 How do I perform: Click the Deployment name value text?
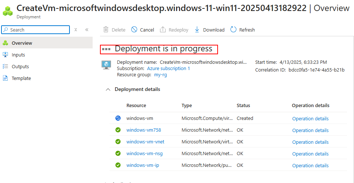pyautogui.click(x=203, y=62)
